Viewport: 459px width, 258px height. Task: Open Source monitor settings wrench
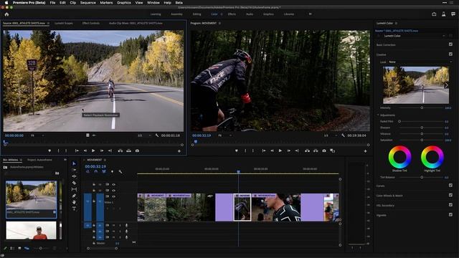coord(157,135)
